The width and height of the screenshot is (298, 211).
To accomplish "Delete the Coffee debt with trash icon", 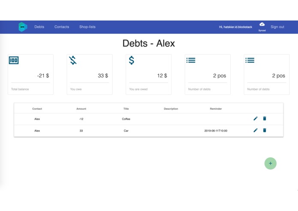I will pyautogui.click(x=265, y=118).
